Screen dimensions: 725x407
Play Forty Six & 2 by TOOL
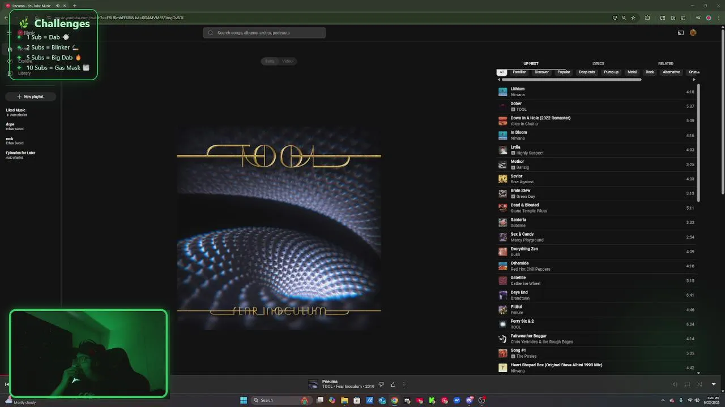pyautogui.click(x=596, y=324)
